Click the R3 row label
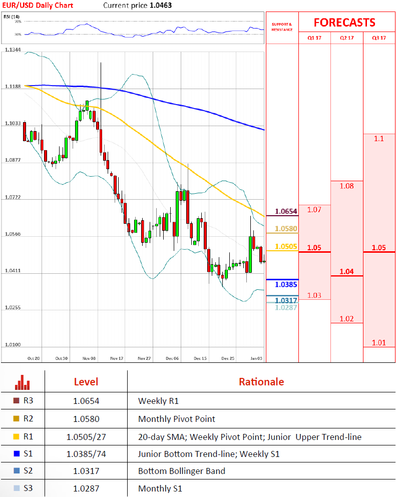Screen dimensions: 396x497 pos(28,400)
